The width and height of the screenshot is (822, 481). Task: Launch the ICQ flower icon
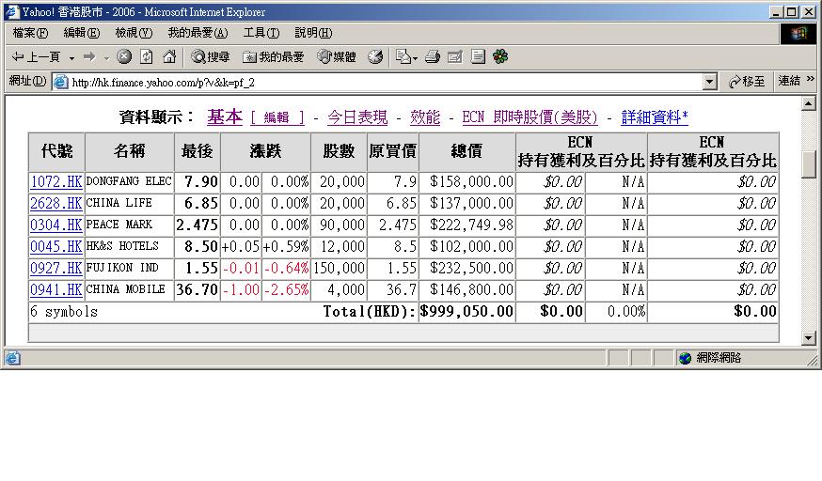coord(500,56)
